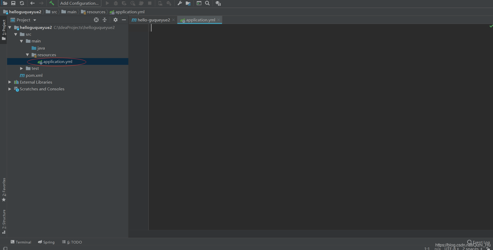Toggle the 2: Favorites side tool window

point(4,190)
